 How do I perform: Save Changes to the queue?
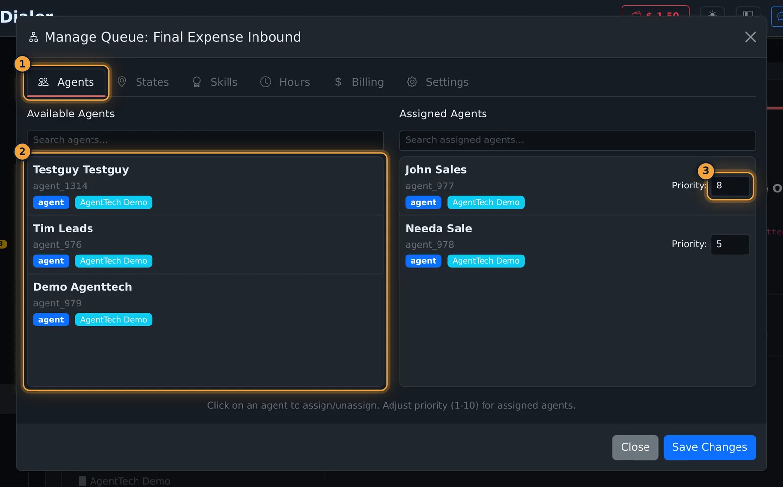pyautogui.click(x=710, y=447)
